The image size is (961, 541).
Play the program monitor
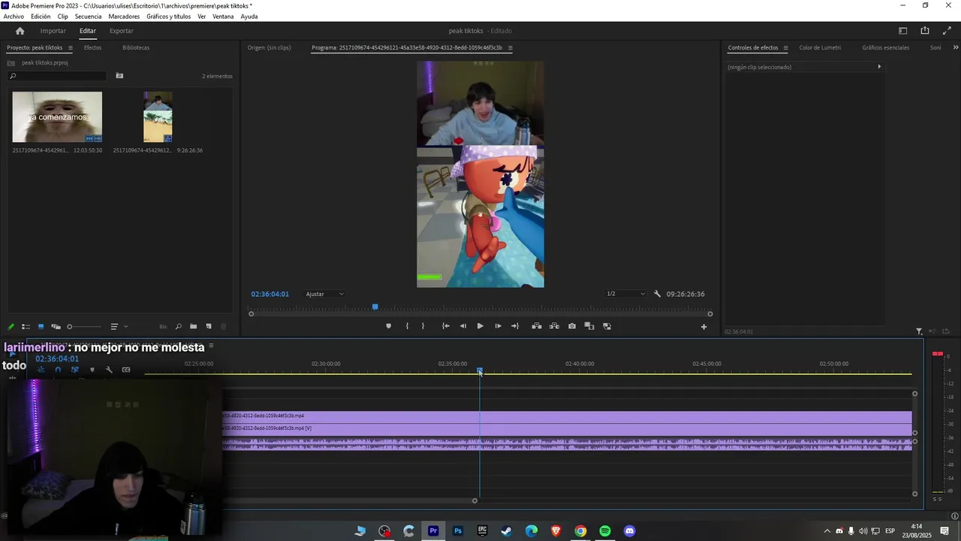480,326
